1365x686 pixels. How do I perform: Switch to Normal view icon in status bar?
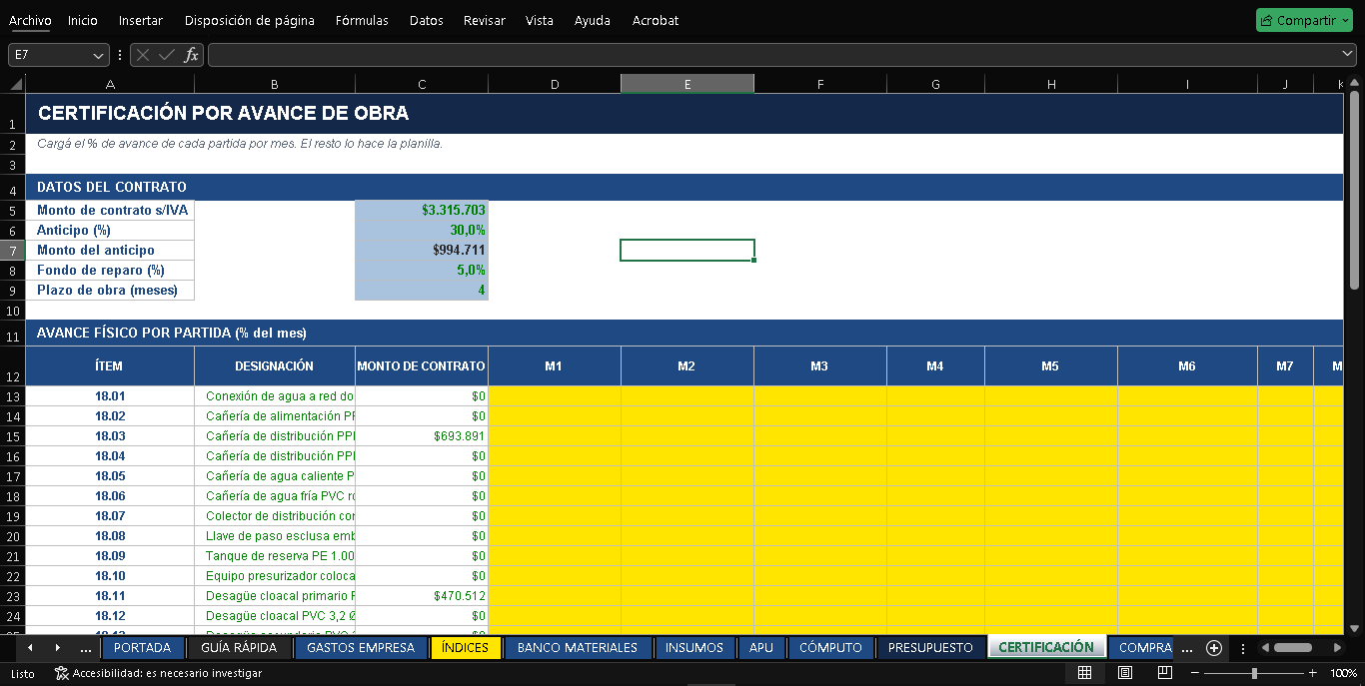click(1084, 674)
